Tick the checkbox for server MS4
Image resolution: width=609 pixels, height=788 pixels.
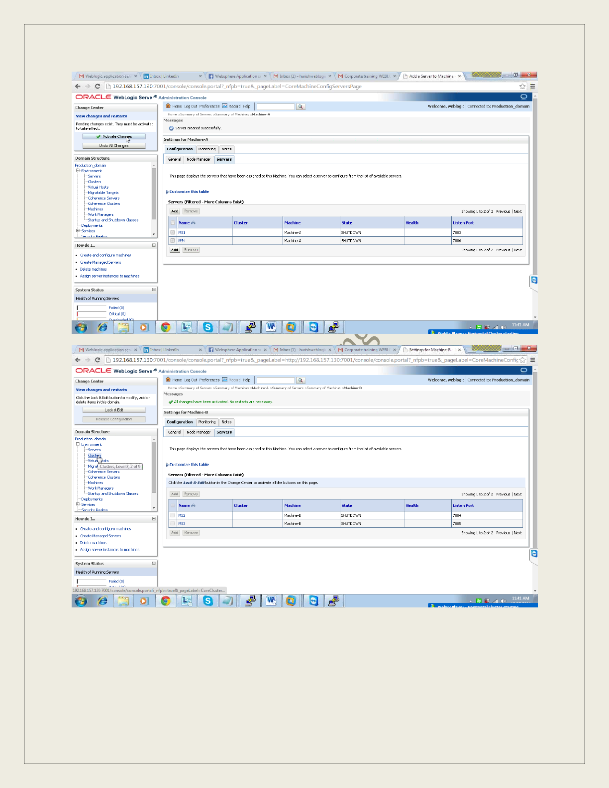tap(173, 240)
